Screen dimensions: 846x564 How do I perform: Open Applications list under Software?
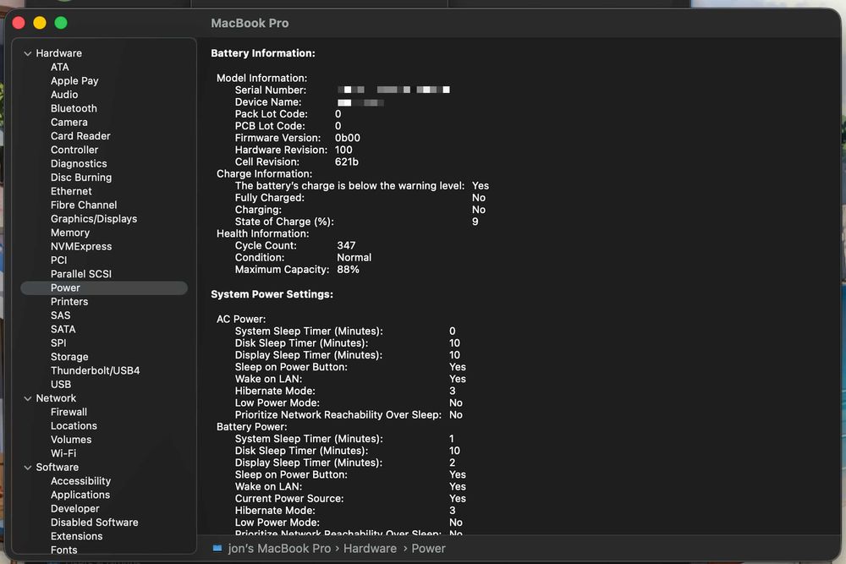tap(80, 495)
